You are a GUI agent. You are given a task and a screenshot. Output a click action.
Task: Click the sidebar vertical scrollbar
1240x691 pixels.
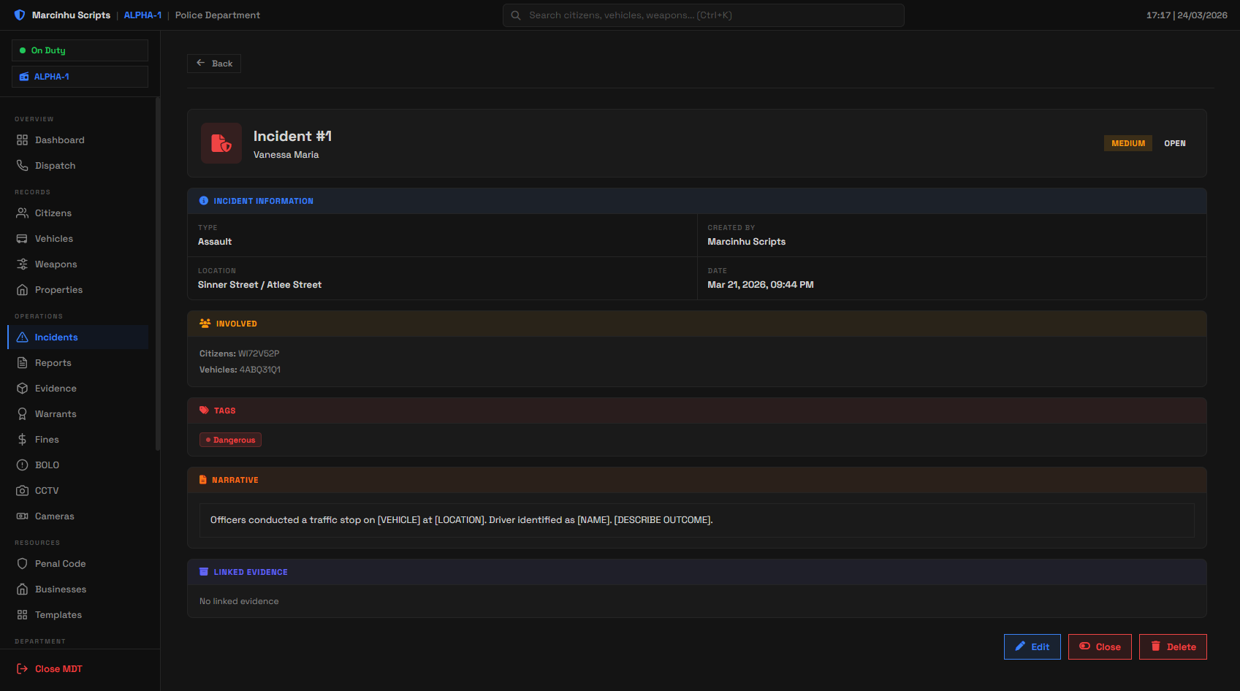(x=158, y=274)
